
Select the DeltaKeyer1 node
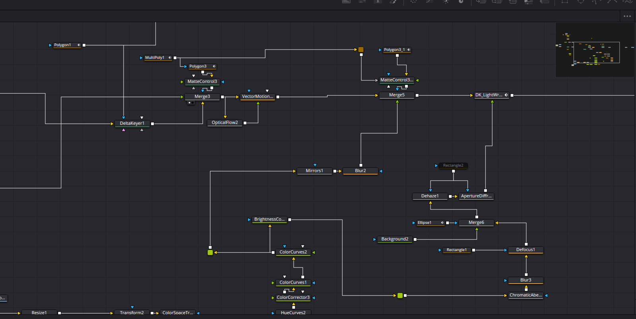click(132, 123)
